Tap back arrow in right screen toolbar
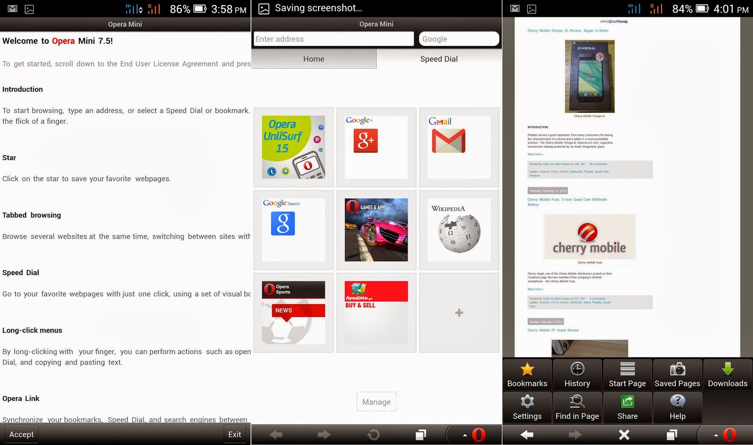The image size is (753, 445). [x=527, y=435]
